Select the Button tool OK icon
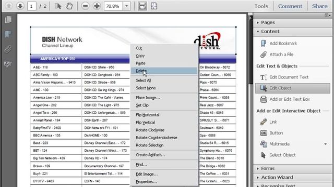The image size is (334, 187). 264,133
